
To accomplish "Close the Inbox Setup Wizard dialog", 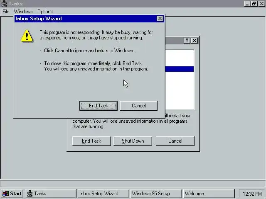I will coord(160,18).
